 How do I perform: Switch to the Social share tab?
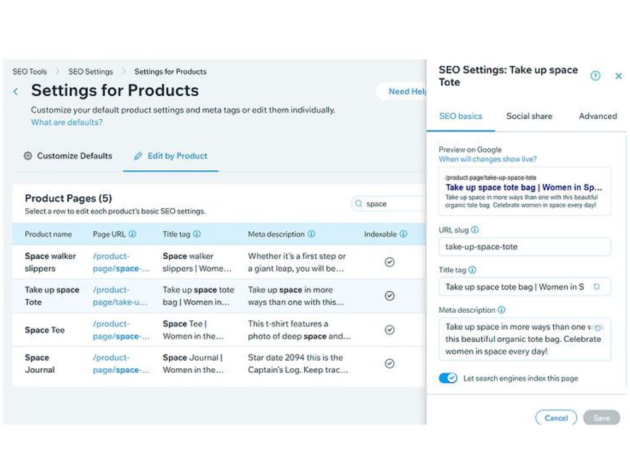click(529, 116)
